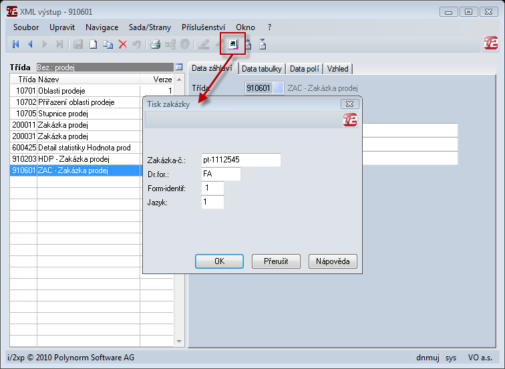This screenshot has width=505, height=369.
Task: Open the lookup button next to 910601
Action: (x=278, y=88)
